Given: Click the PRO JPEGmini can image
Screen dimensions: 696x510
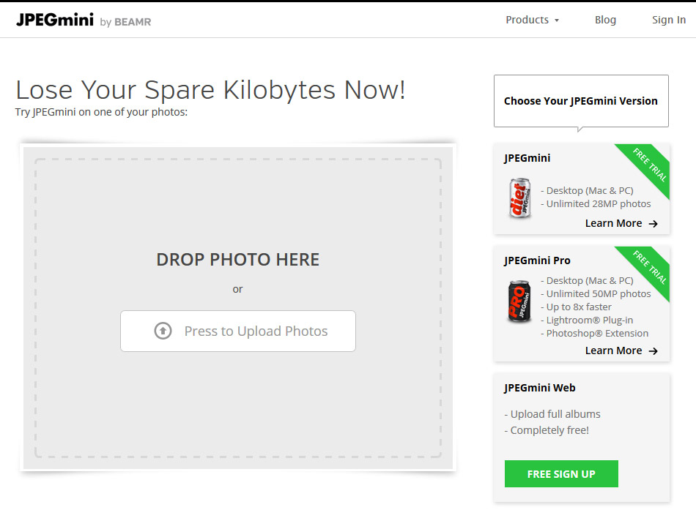Looking at the screenshot, I should (519, 301).
